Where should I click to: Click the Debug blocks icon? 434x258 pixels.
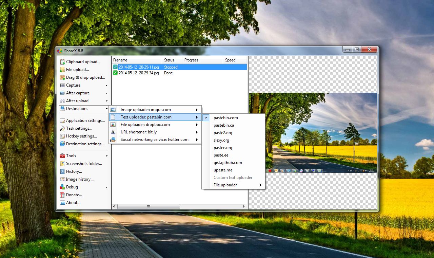62,187
